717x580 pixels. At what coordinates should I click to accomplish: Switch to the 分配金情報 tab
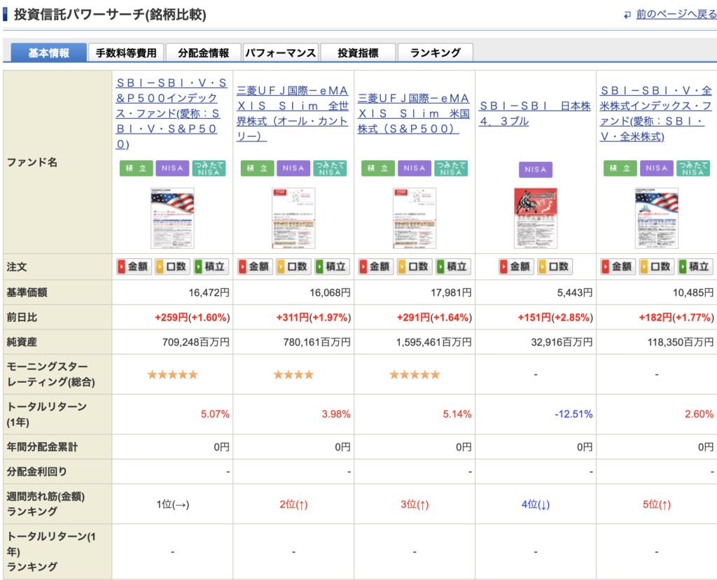(x=204, y=52)
